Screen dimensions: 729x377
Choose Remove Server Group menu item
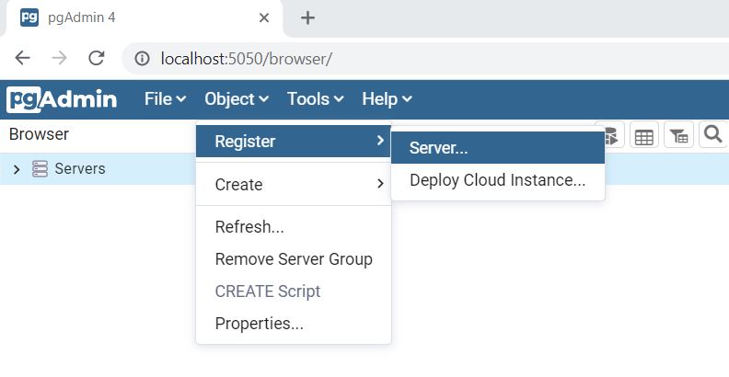point(294,259)
